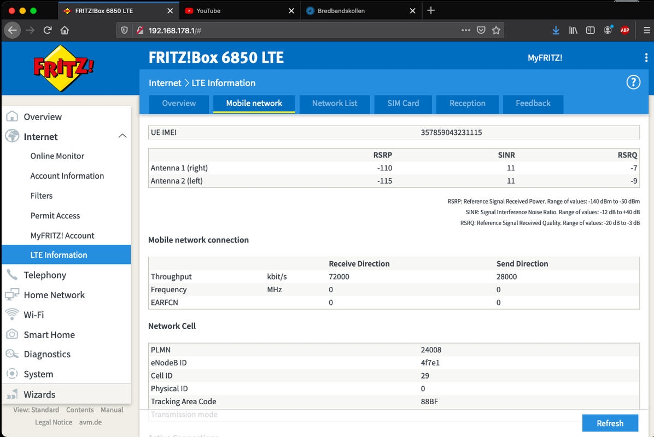The image size is (654, 437).
Task: Select the eNodeB ID value 4f7e1
Action: tap(430, 363)
